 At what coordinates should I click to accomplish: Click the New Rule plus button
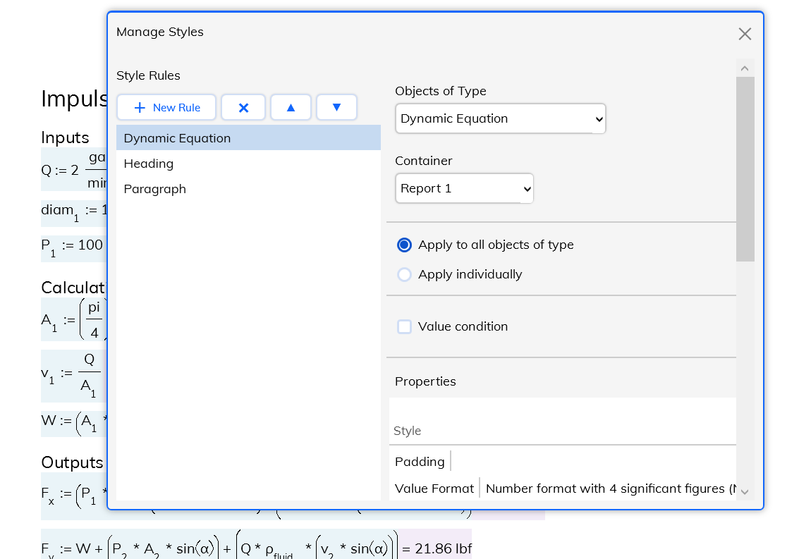pos(166,108)
